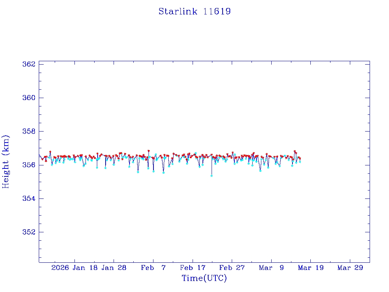389x292 pixels.
Task: Select the Mar 29 date label
Action: pos(350,268)
